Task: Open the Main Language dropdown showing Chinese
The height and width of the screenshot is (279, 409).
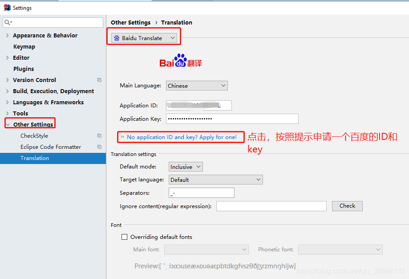Action: [197, 86]
